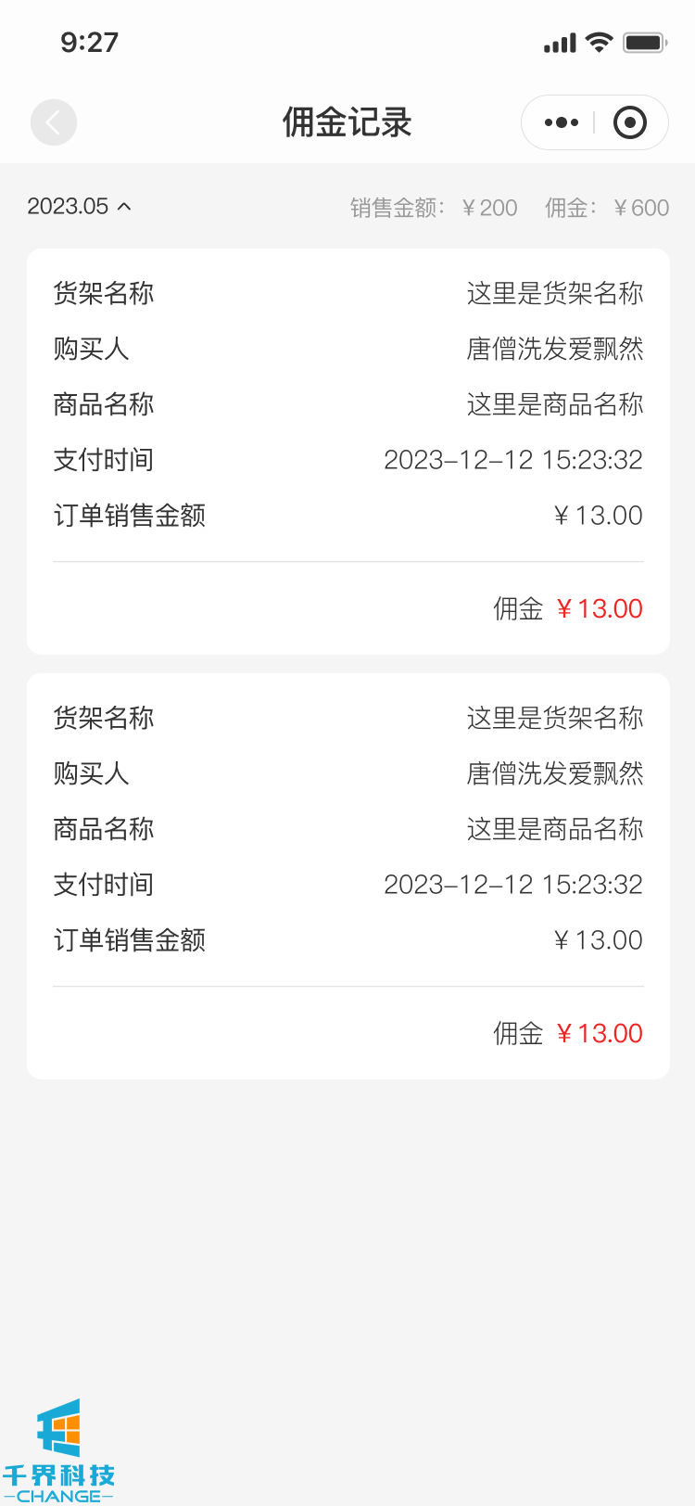Tap 这里是商品名称 in second card
The width and height of the screenshot is (695, 1506).
tap(555, 829)
